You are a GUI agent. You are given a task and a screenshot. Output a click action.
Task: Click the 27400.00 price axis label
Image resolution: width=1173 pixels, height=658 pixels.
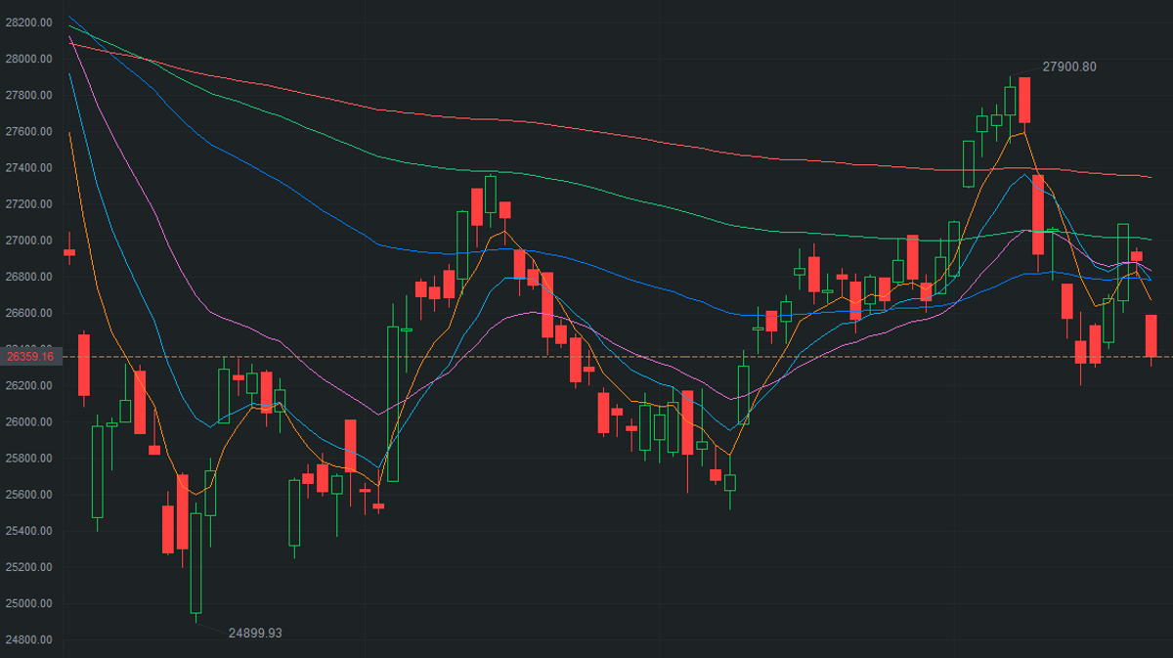pyautogui.click(x=28, y=168)
